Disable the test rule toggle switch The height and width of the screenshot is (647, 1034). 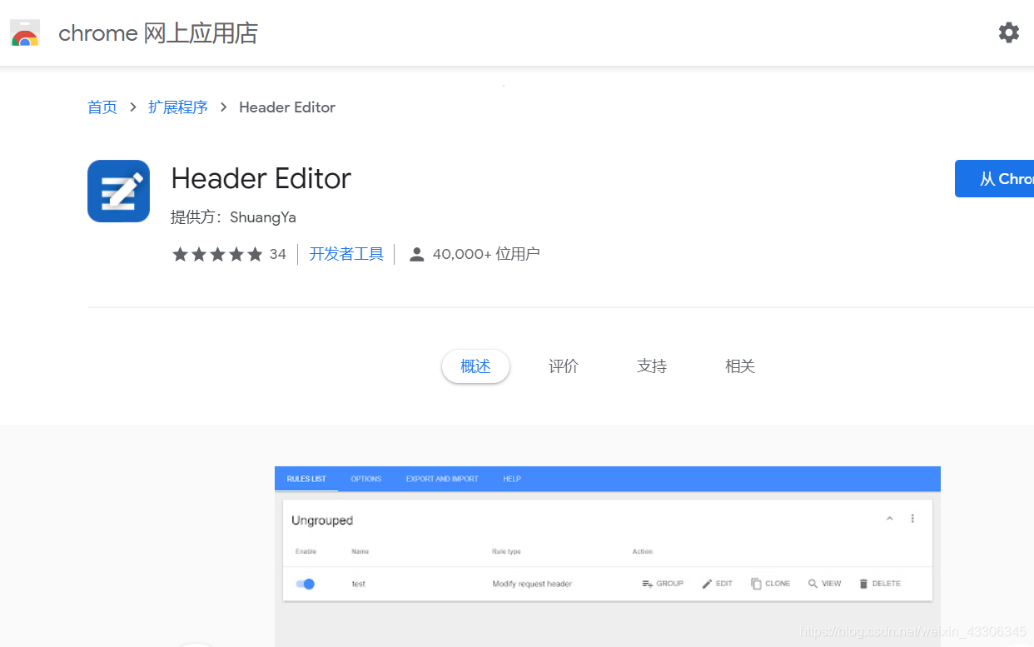point(306,584)
